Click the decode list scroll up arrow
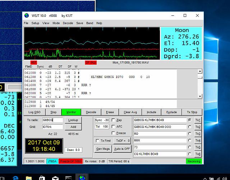 click(x=200, y=71)
